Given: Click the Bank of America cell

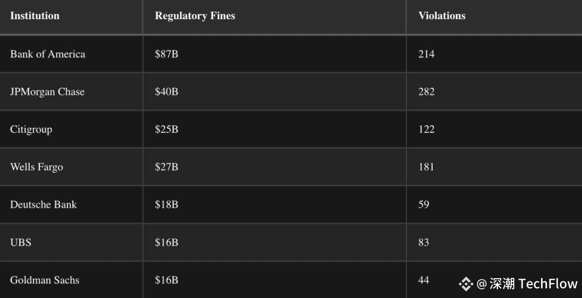Looking at the screenshot, I should tap(47, 54).
